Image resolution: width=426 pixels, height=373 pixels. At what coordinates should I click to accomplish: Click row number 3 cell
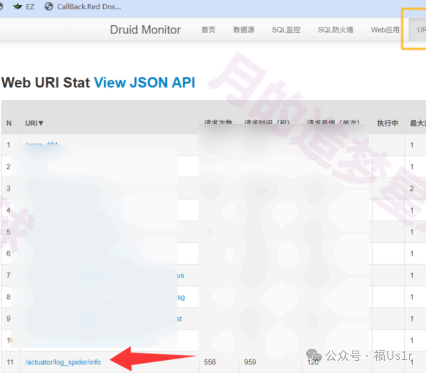coord(9,188)
